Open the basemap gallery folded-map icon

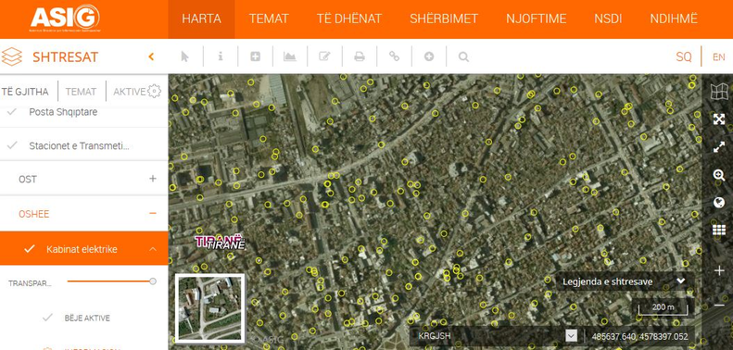719,91
